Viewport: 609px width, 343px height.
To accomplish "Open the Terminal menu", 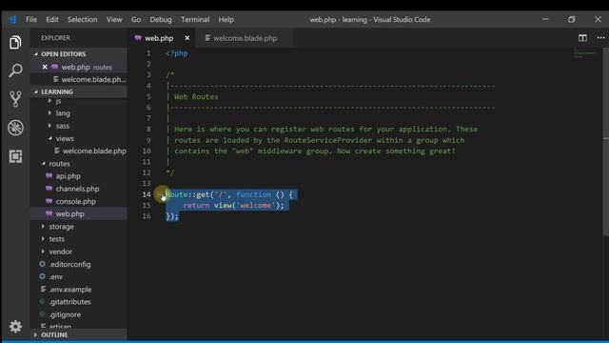I will click(x=195, y=19).
